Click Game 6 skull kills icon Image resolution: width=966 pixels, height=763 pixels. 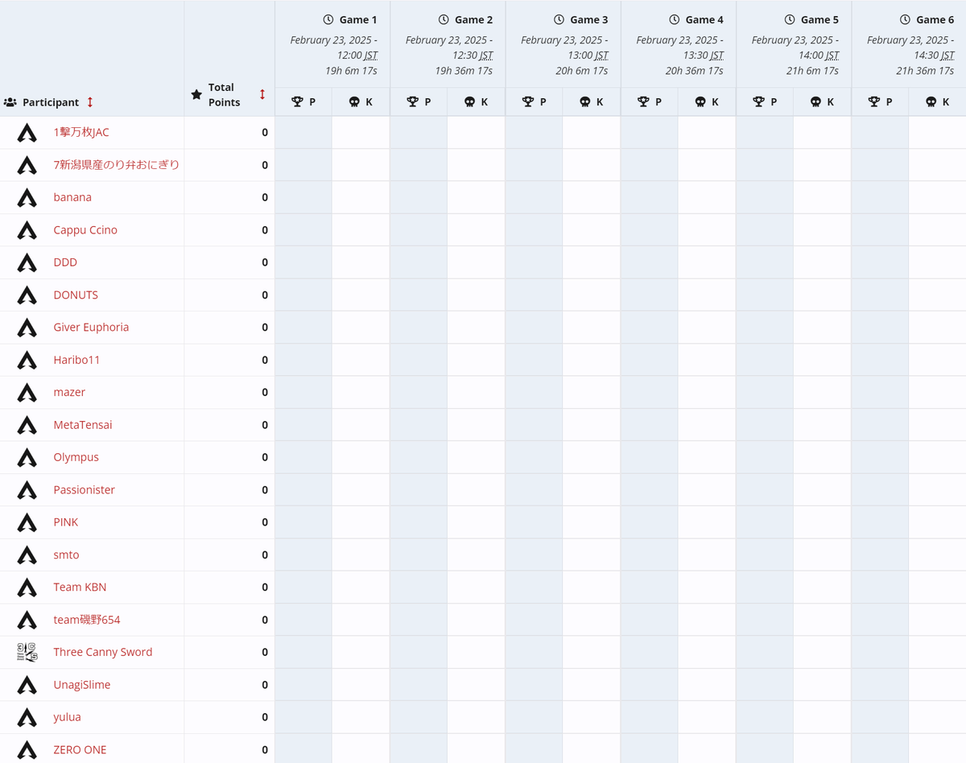click(x=931, y=102)
